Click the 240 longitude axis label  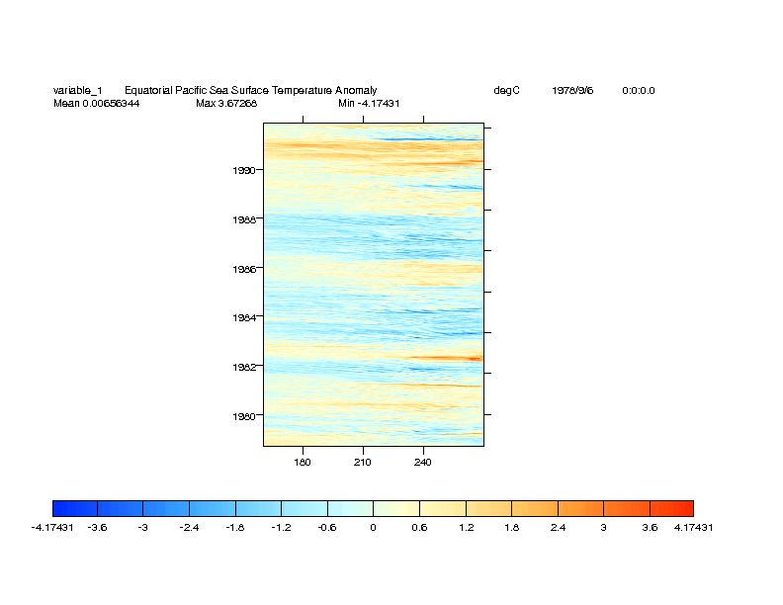coord(423,462)
